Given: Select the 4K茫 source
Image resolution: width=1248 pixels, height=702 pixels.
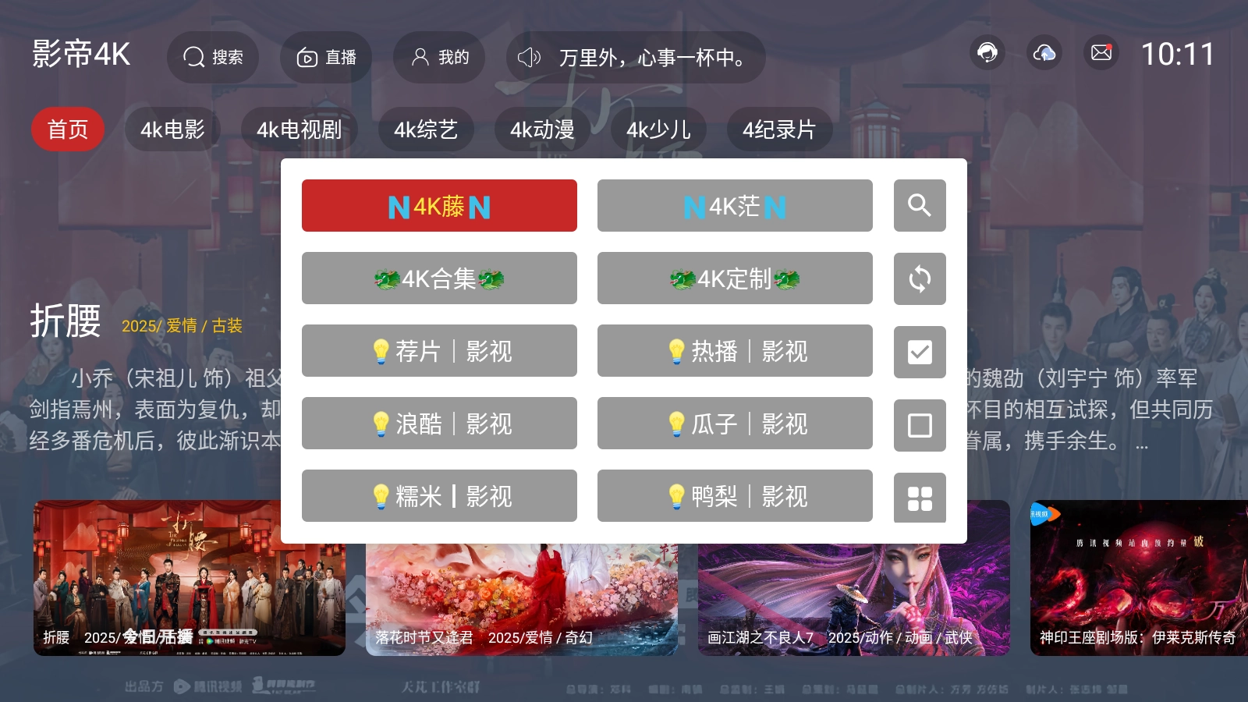Looking at the screenshot, I should [x=735, y=206].
